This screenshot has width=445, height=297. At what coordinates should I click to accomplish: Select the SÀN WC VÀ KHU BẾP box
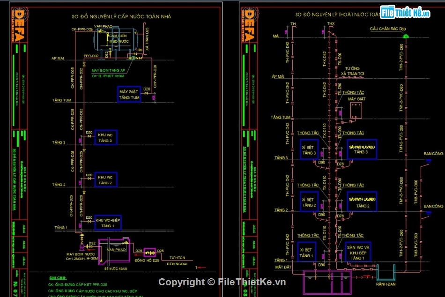(x=358, y=252)
